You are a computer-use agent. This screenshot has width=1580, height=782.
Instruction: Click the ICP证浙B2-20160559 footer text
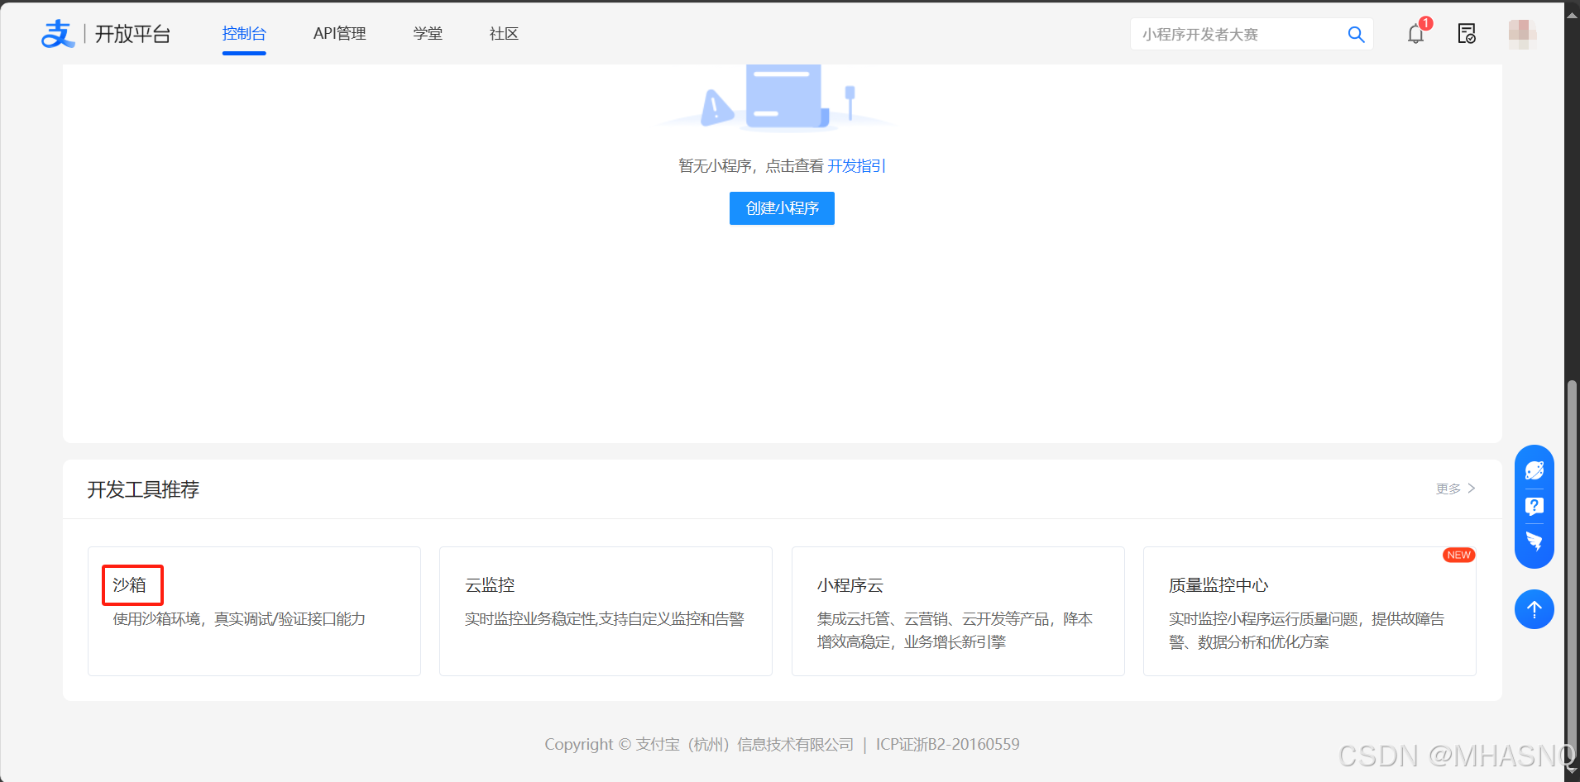click(948, 745)
